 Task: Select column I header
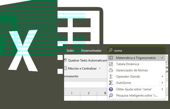click(x=72, y=93)
